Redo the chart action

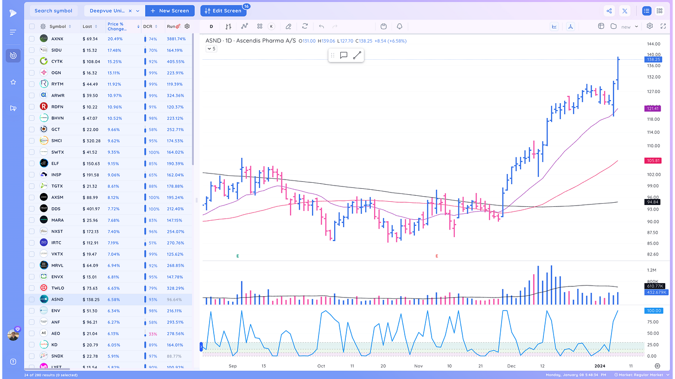335,26
